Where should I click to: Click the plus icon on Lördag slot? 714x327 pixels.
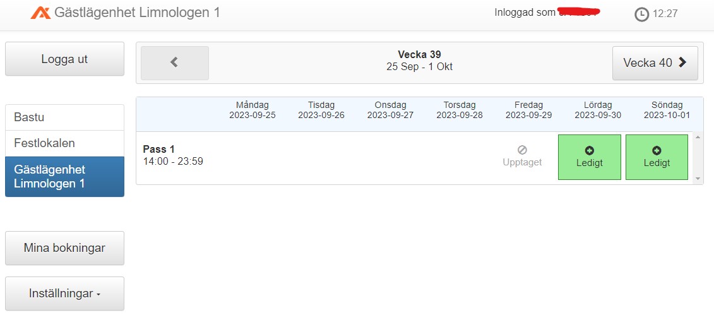point(589,151)
